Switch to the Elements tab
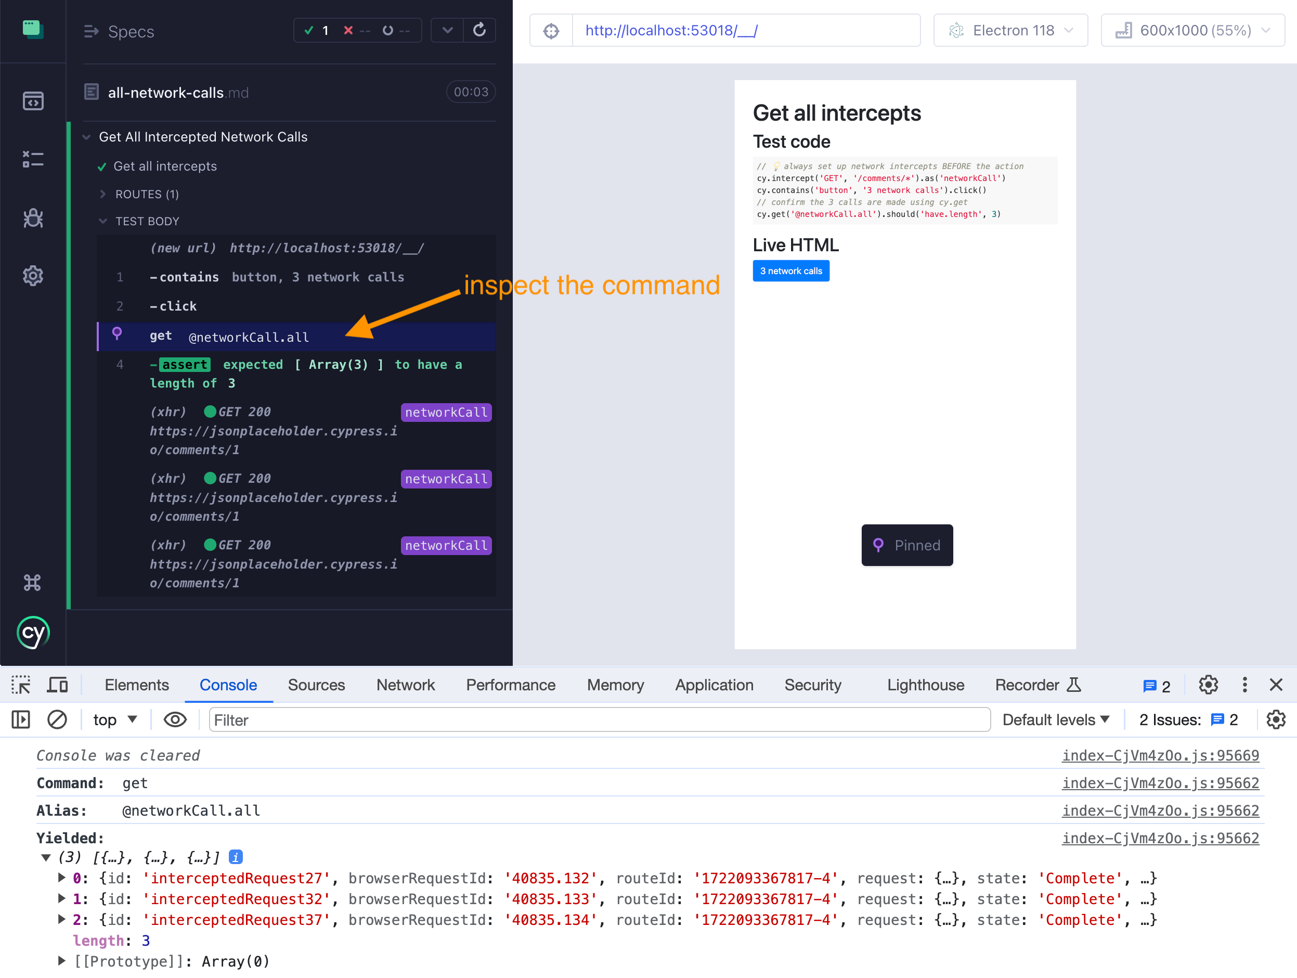 click(137, 685)
